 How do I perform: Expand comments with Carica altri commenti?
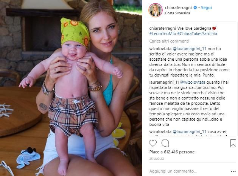click(169, 41)
